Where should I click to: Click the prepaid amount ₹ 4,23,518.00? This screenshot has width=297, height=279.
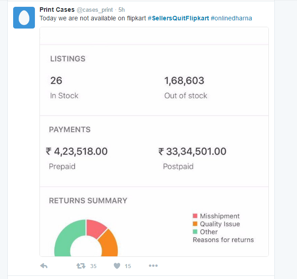[77, 152]
